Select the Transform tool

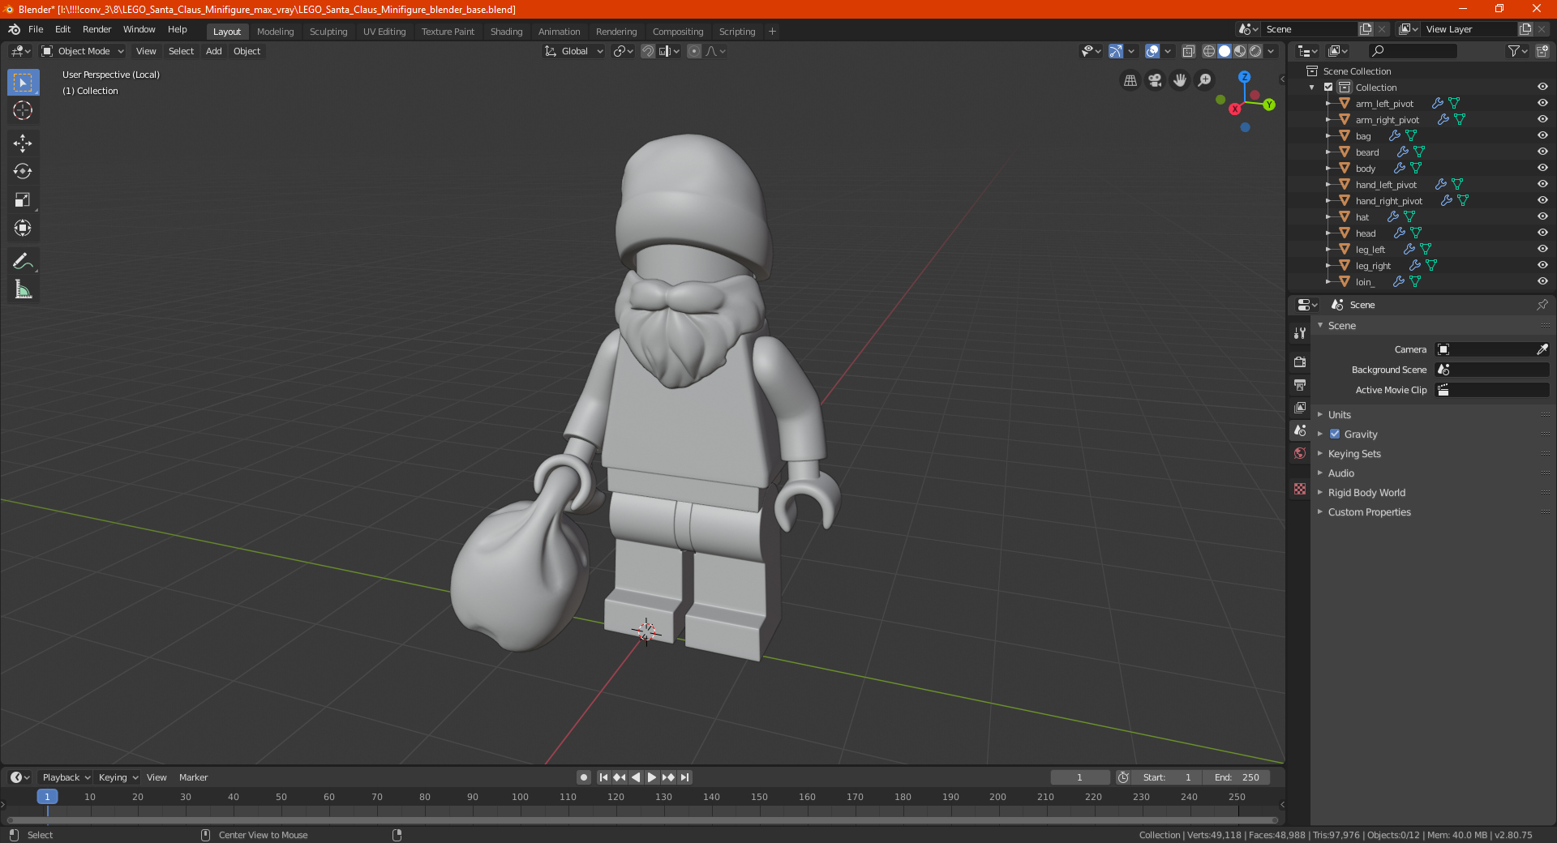coord(23,229)
